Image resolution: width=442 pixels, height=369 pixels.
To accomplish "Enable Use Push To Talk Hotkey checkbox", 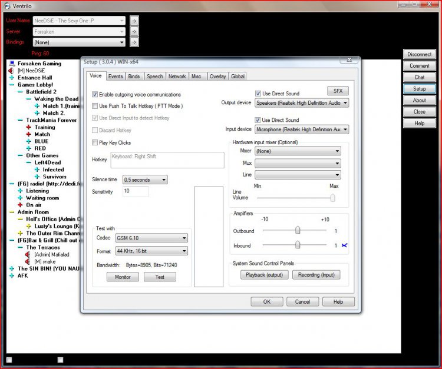I will 95,106.
